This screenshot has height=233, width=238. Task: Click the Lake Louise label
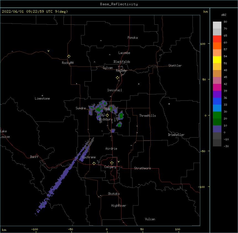coord(5,134)
